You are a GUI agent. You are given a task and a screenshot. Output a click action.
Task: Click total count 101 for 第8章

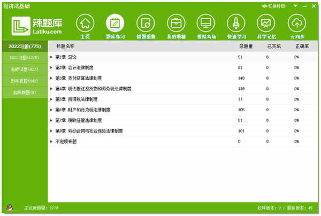tap(241, 131)
